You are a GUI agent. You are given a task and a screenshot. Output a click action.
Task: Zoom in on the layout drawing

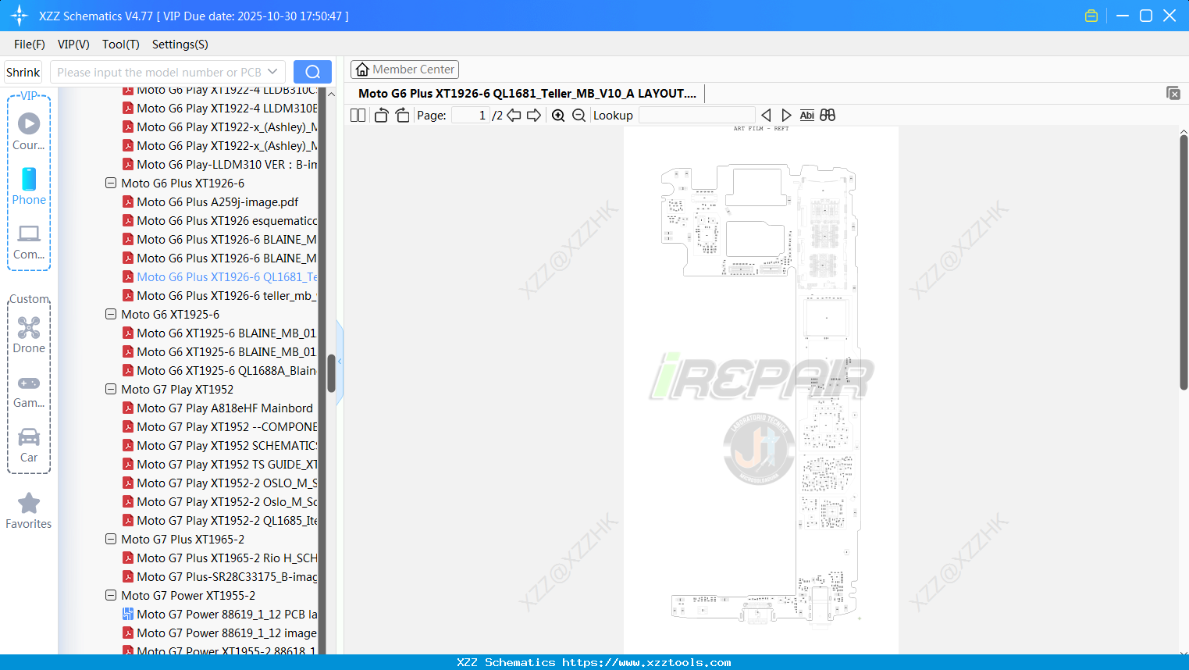[x=557, y=115]
